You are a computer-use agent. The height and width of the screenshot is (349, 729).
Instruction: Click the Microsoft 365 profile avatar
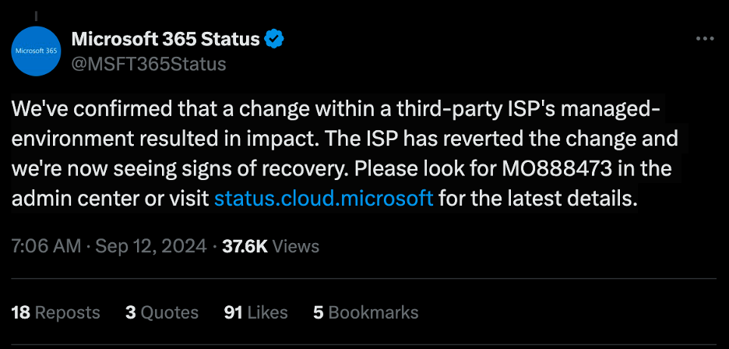(x=36, y=51)
